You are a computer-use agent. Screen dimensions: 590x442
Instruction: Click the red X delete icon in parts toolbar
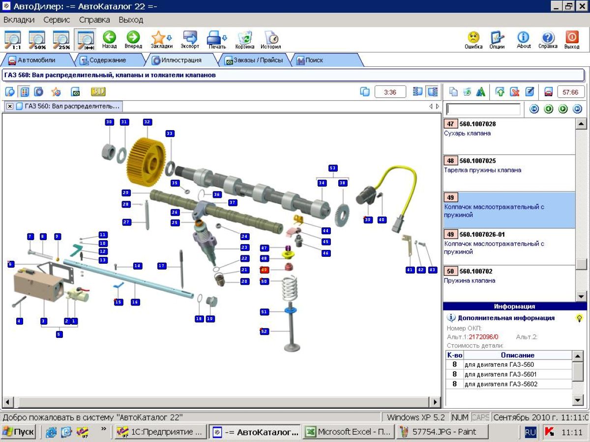pos(515,92)
